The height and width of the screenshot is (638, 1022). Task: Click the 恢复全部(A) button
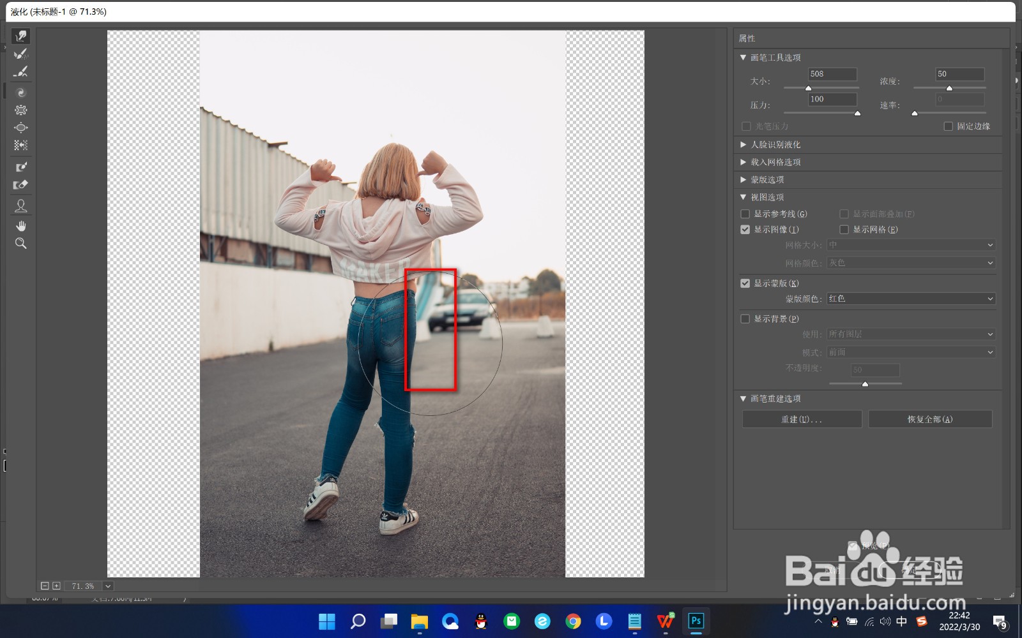click(x=929, y=419)
